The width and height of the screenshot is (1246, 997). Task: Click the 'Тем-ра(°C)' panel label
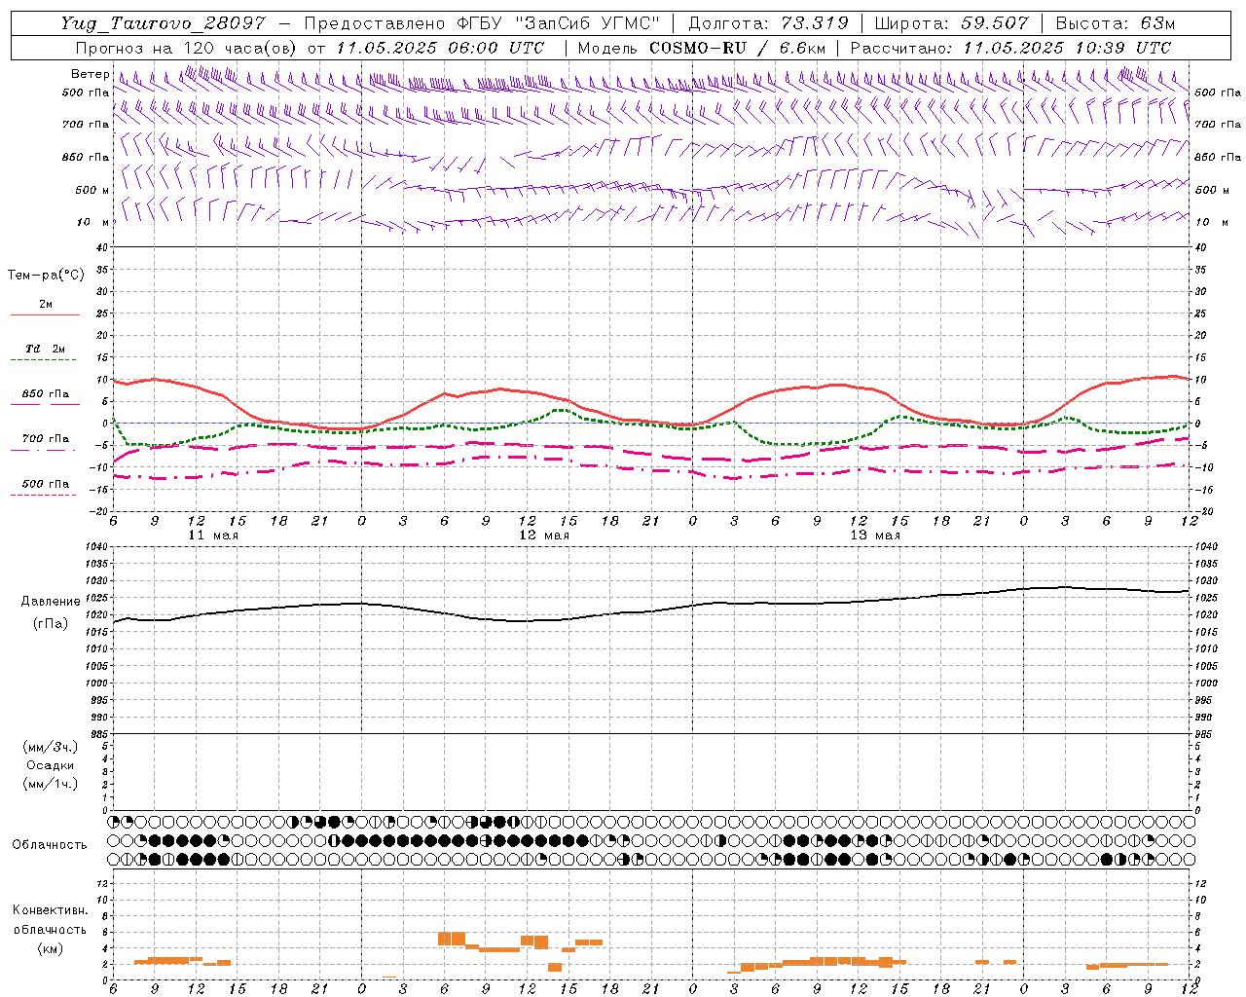pos(46,276)
